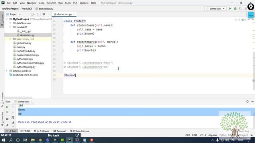Open the Terminal tool window
Viewport: 255px width, 143px height.
pos(59,131)
